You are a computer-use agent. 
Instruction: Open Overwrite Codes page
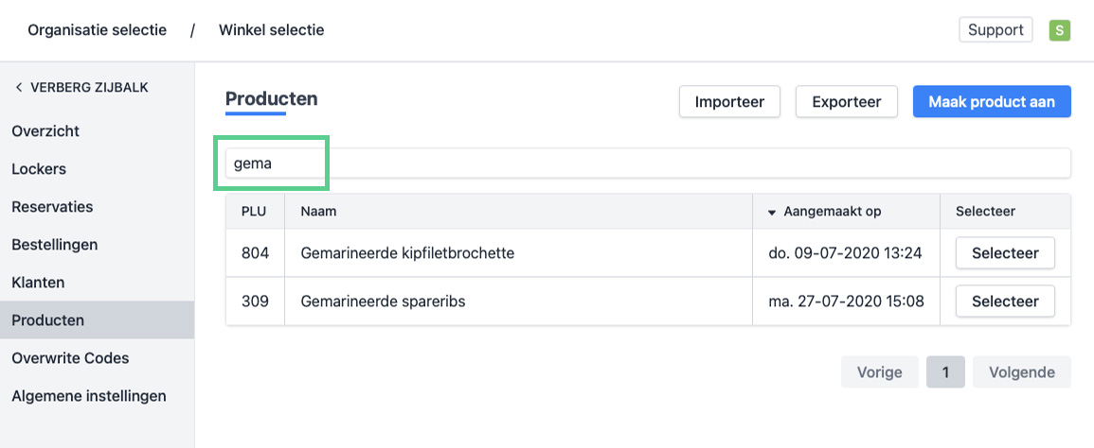pyautogui.click(x=70, y=358)
